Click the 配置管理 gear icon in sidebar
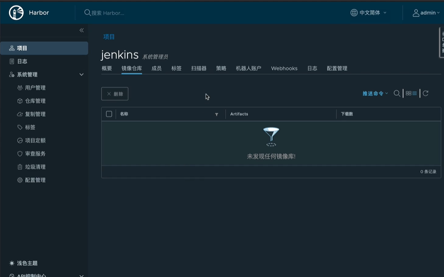The width and height of the screenshot is (444, 277). [20, 180]
